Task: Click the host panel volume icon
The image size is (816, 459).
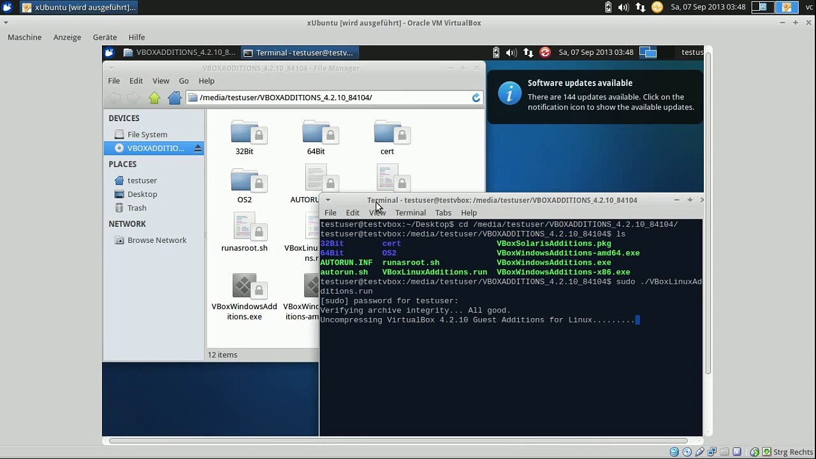Action: coord(623,7)
